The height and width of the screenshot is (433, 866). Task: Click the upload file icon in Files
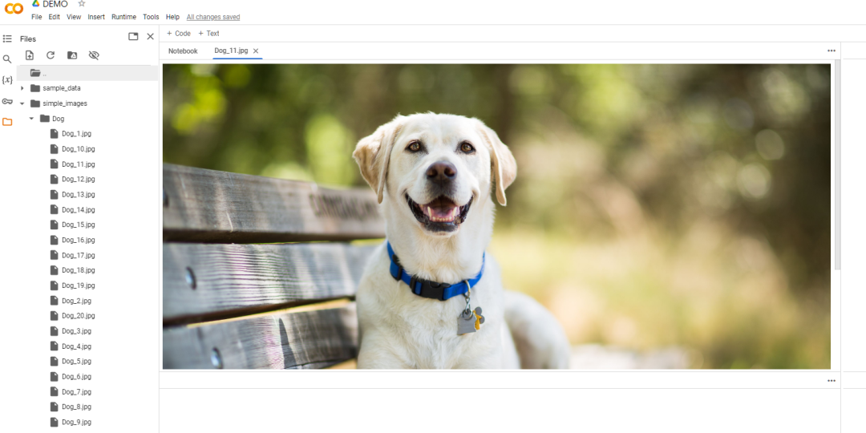point(30,55)
